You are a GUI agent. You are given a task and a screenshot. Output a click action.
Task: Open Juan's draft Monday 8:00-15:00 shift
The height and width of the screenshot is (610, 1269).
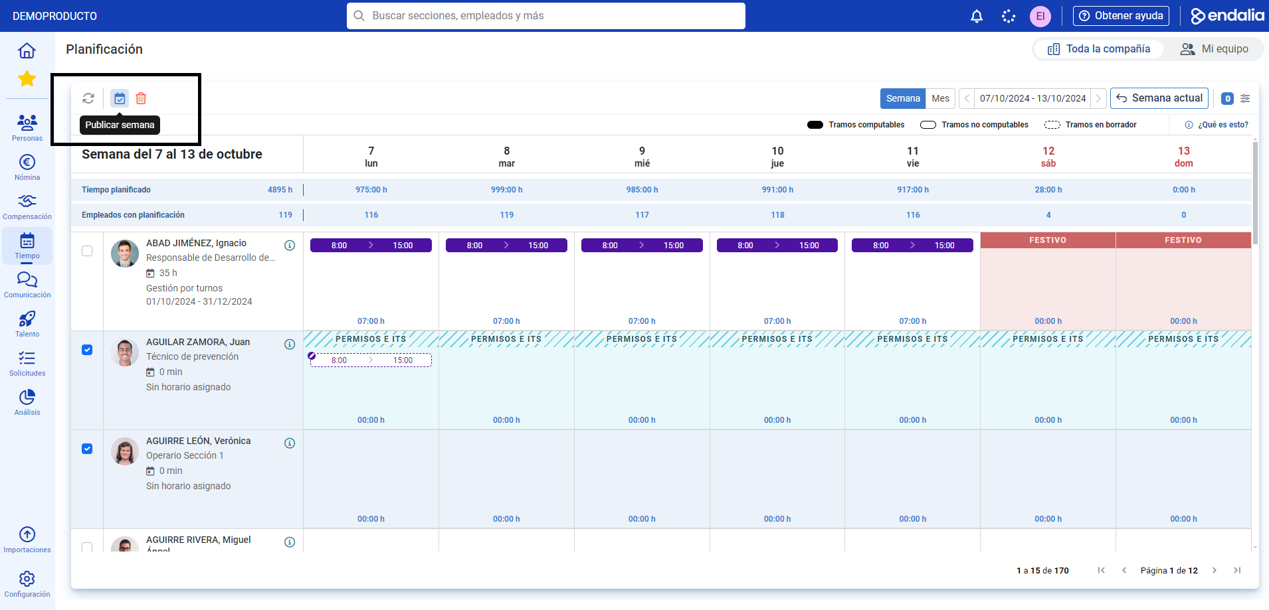(x=371, y=360)
